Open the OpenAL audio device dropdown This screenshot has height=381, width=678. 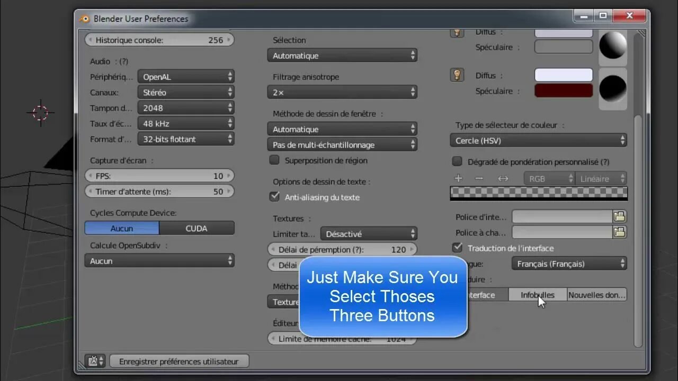tap(186, 77)
